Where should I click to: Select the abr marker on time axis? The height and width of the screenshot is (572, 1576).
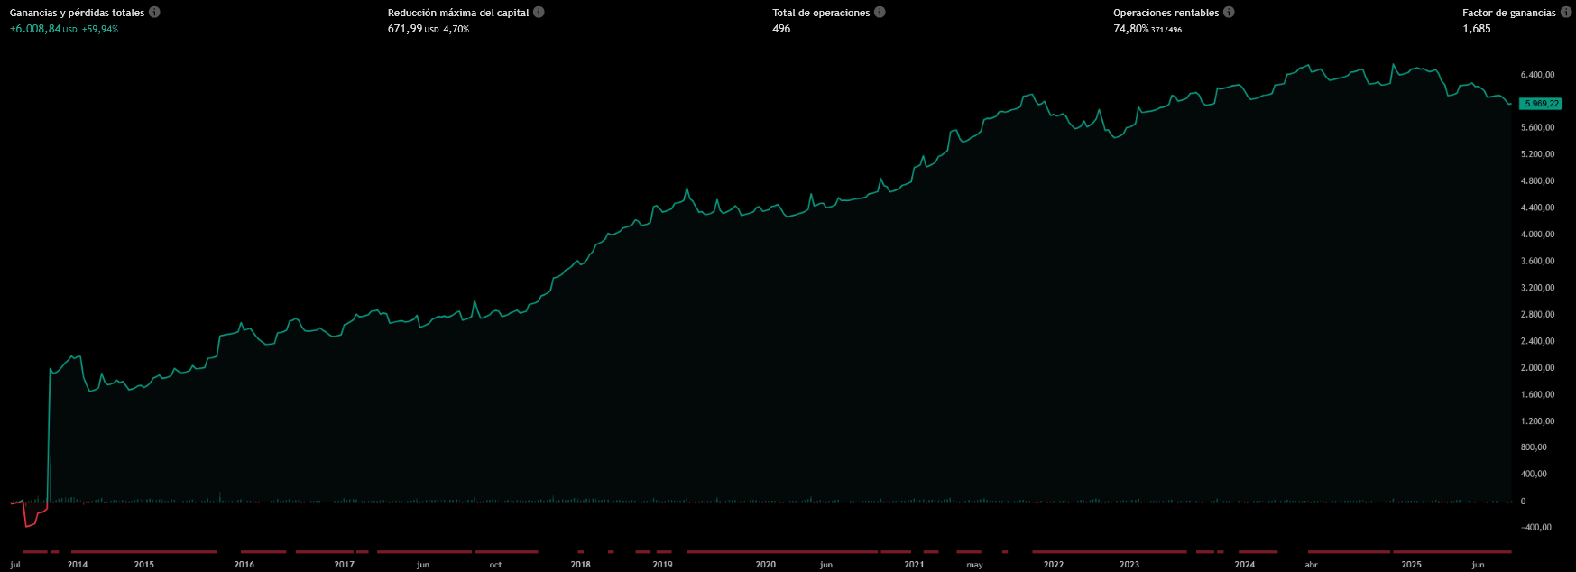pos(1312,565)
